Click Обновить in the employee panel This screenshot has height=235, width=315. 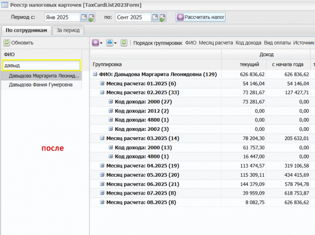[x=18, y=43]
